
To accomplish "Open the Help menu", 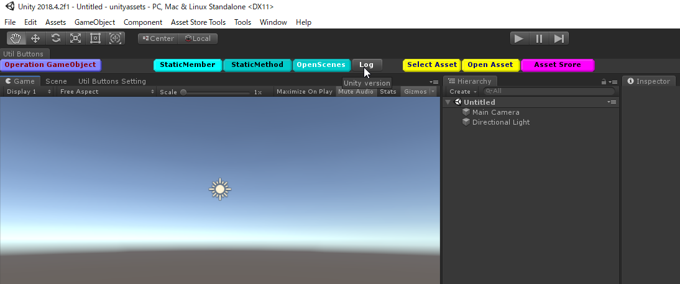I will tap(303, 22).
